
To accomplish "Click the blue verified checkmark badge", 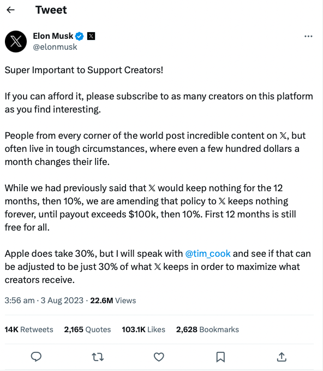I will (x=80, y=36).
